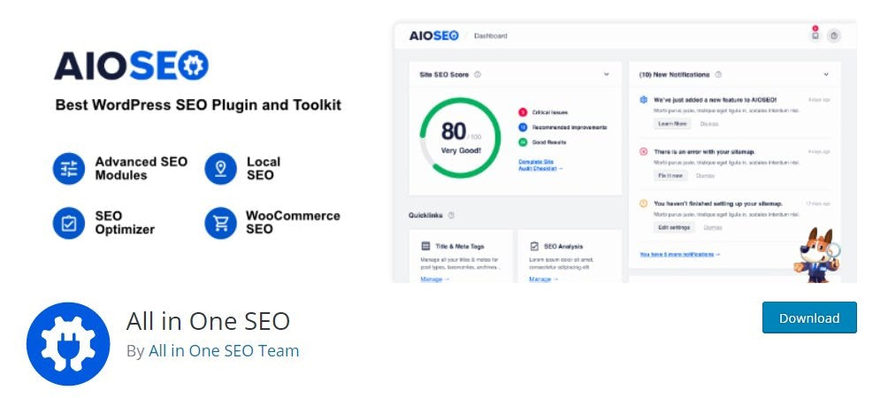Click the green Good Results count badge
Viewport: 888px width, 398px height.
point(522,142)
